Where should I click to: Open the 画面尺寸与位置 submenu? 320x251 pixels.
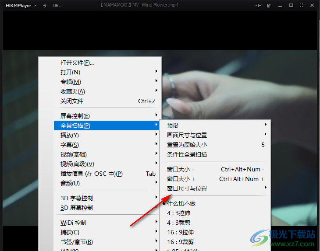click(215, 135)
